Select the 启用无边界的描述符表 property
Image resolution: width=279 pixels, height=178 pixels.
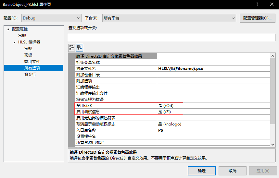[116, 118]
